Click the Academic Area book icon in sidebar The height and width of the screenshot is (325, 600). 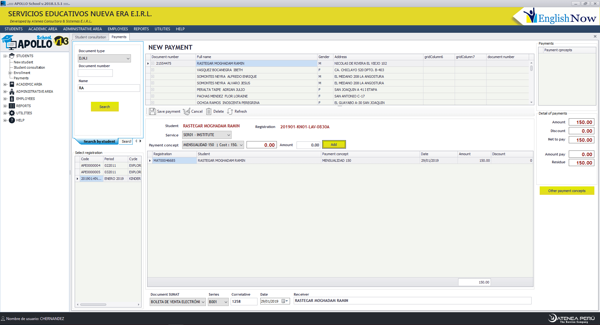point(12,84)
